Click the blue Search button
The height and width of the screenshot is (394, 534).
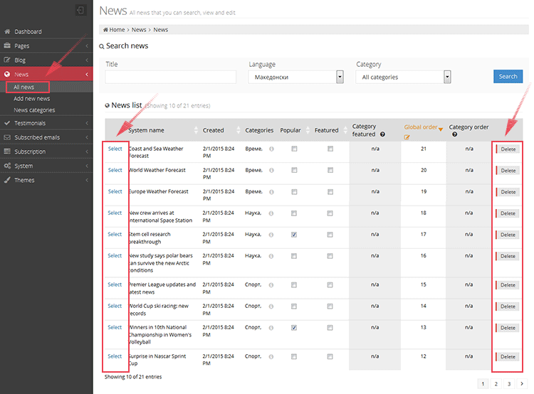(508, 77)
